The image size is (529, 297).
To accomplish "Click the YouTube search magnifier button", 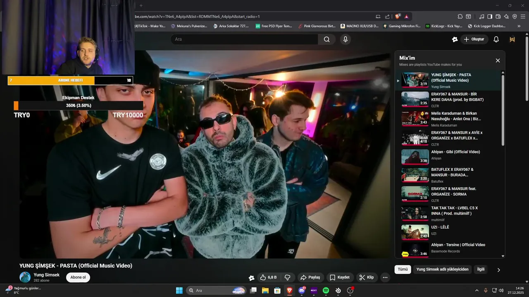I will coord(326,39).
